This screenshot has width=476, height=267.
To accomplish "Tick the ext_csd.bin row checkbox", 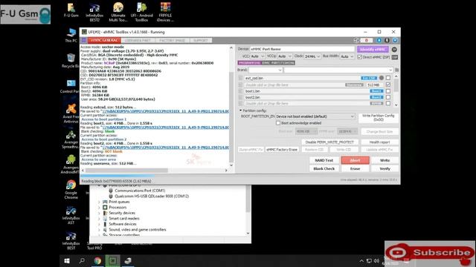I will pos(388,78).
